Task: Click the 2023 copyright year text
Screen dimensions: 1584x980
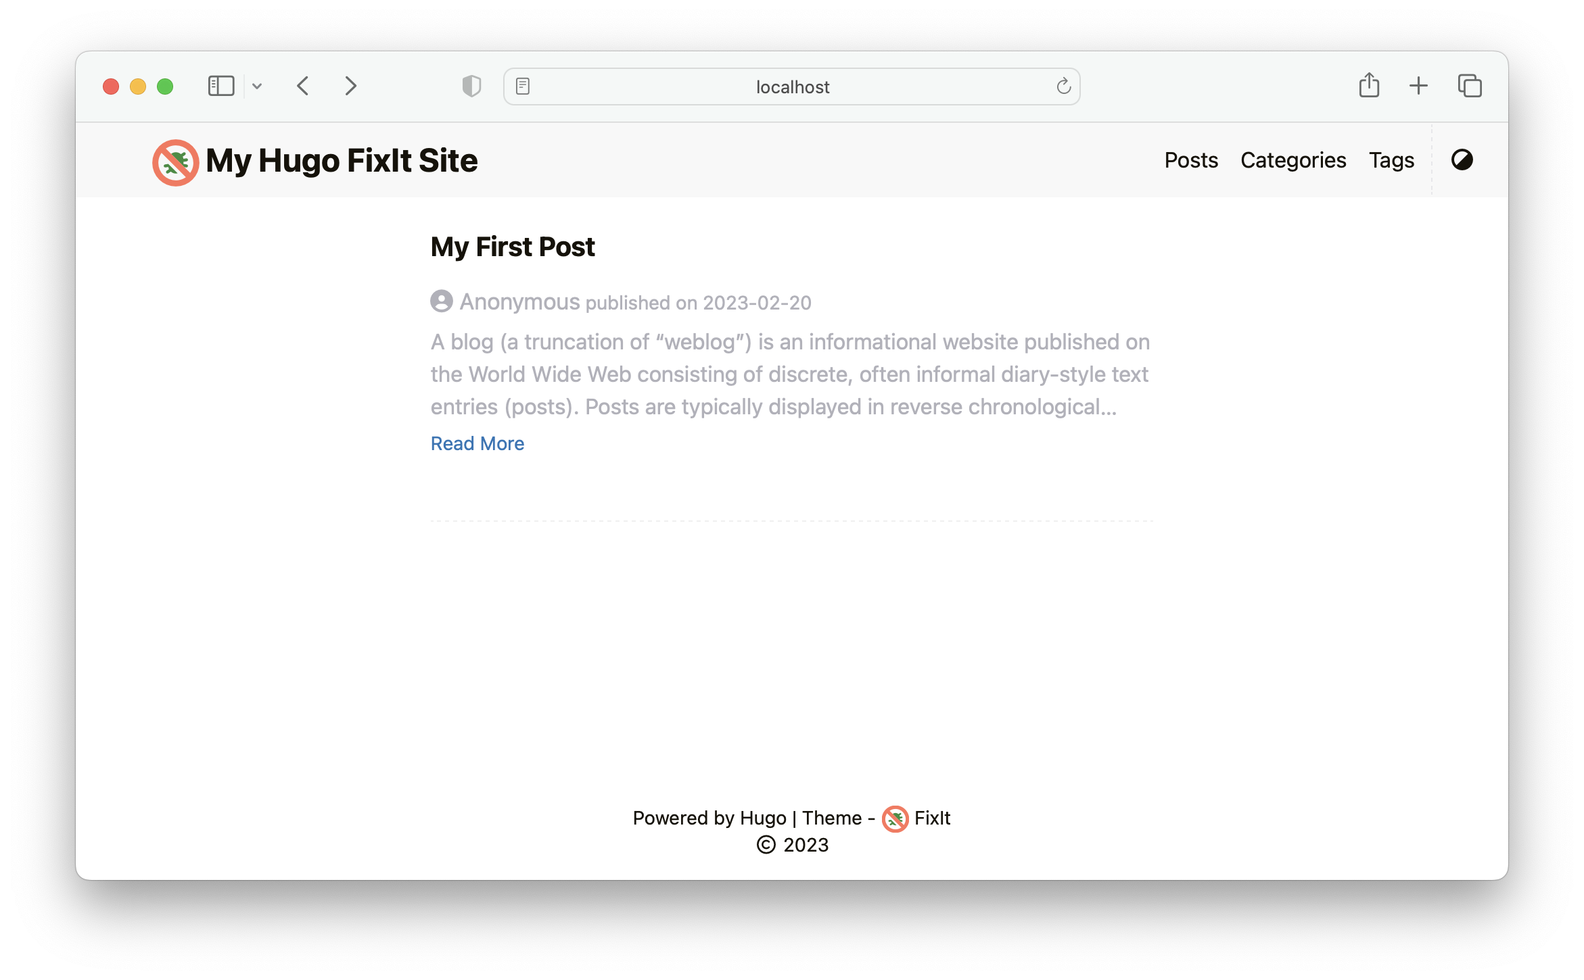Action: point(806,845)
